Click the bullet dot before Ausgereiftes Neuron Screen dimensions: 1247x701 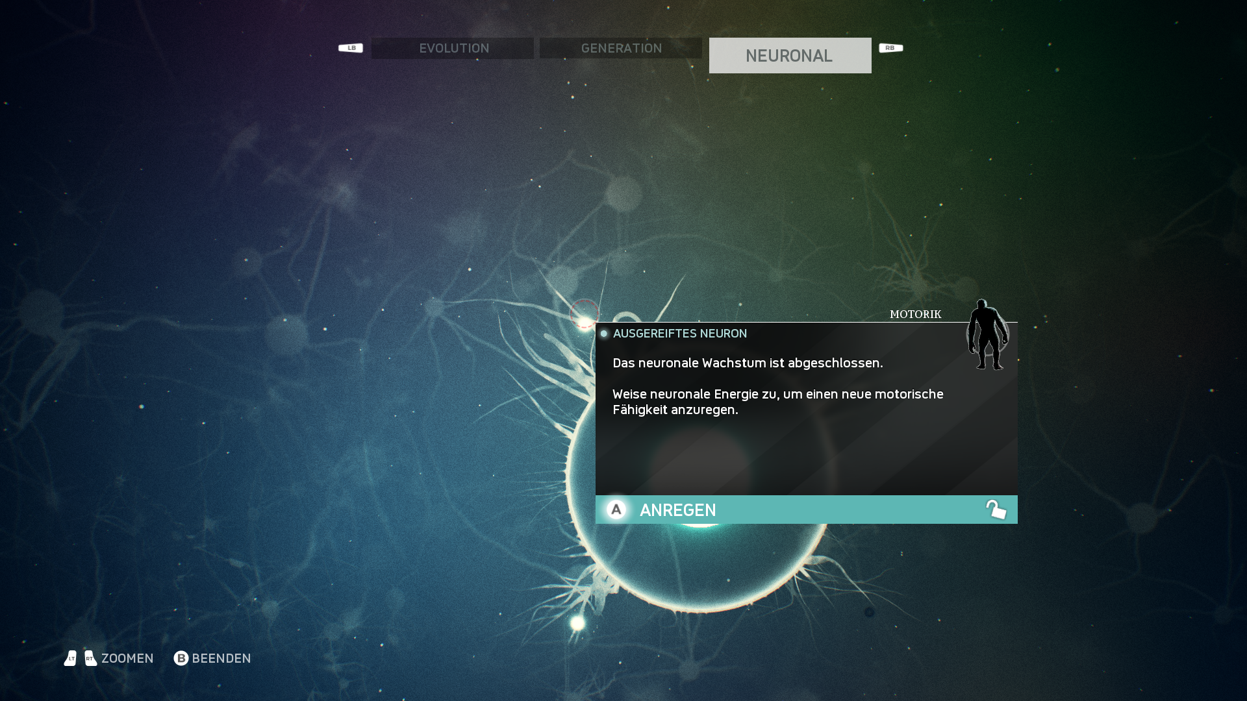coord(604,334)
